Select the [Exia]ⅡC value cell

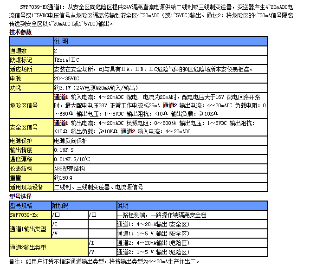pos(67,60)
